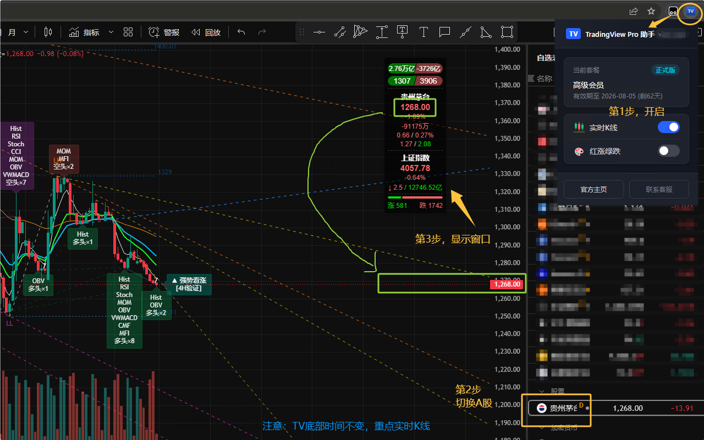Viewport: 704px width, 440px height.
Task: Select the extended line through points tool
Action: point(465,32)
